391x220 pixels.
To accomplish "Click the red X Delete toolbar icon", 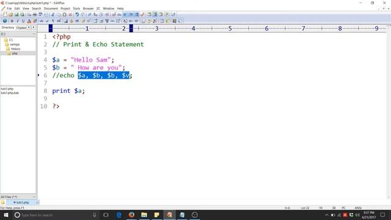I will tap(70, 15).
